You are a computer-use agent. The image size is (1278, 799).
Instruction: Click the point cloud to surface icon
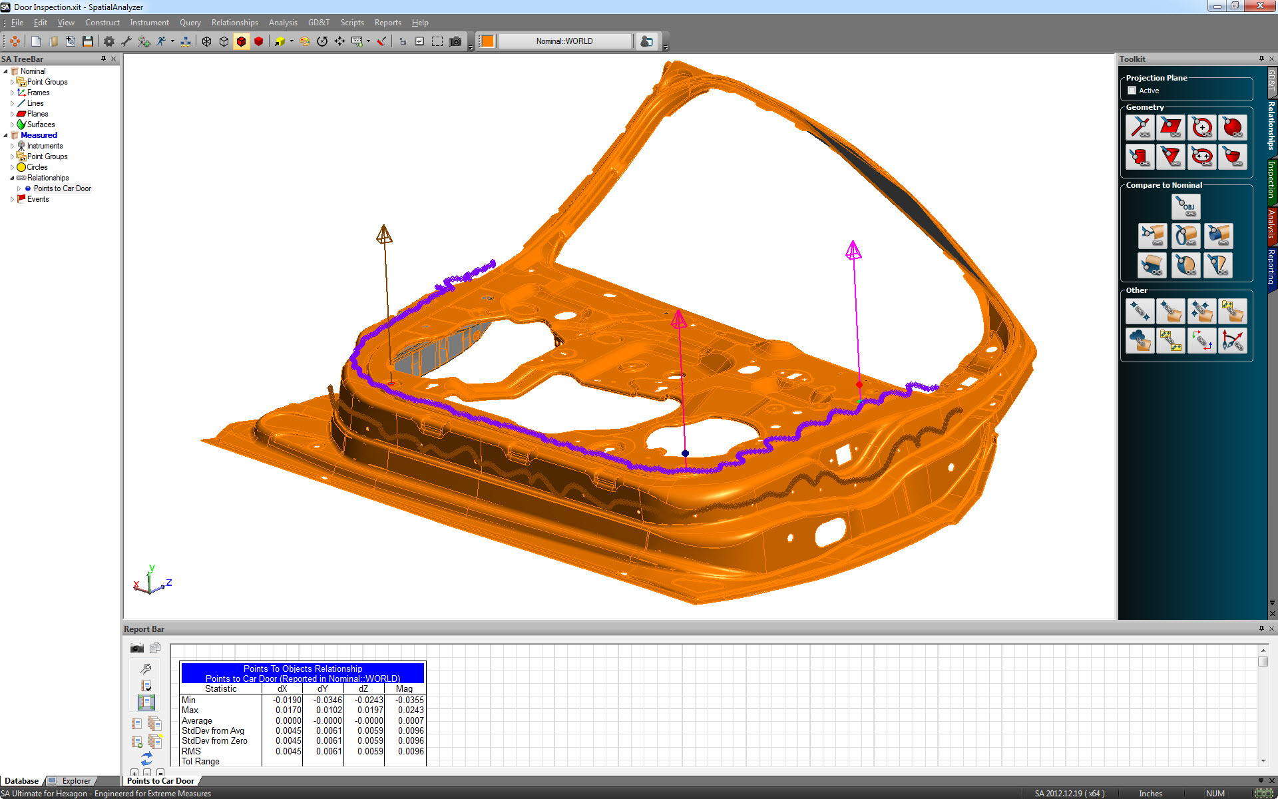click(1140, 340)
